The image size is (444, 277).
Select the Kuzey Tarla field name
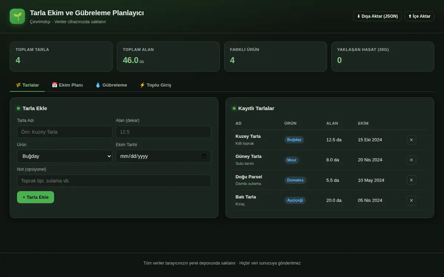pos(248,136)
